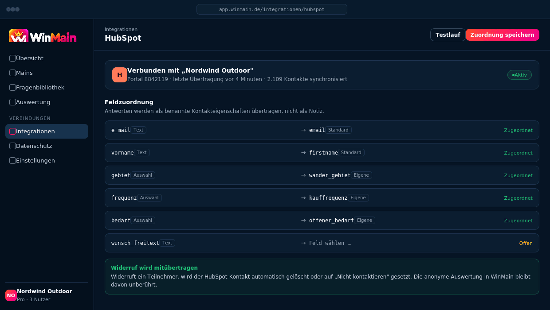Open target field wander_gebiet mapping
Screen dimensions: 550x310
(330, 175)
